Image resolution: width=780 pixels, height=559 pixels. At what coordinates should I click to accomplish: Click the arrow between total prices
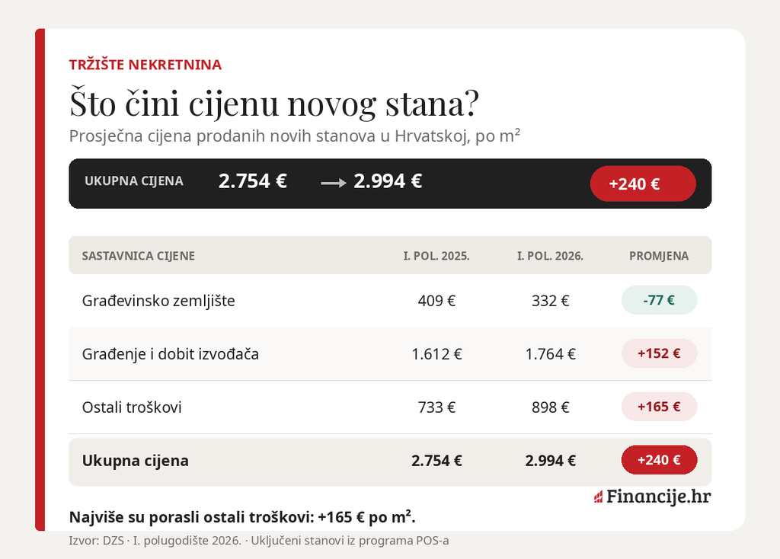[334, 183]
